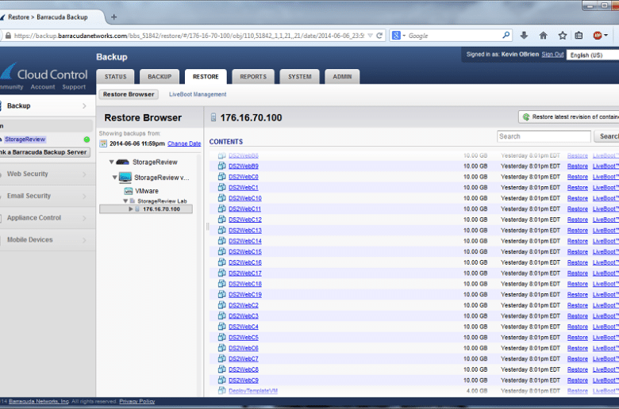
Task: Reload the page with the refresh icon
Action: (x=379, y=36)
